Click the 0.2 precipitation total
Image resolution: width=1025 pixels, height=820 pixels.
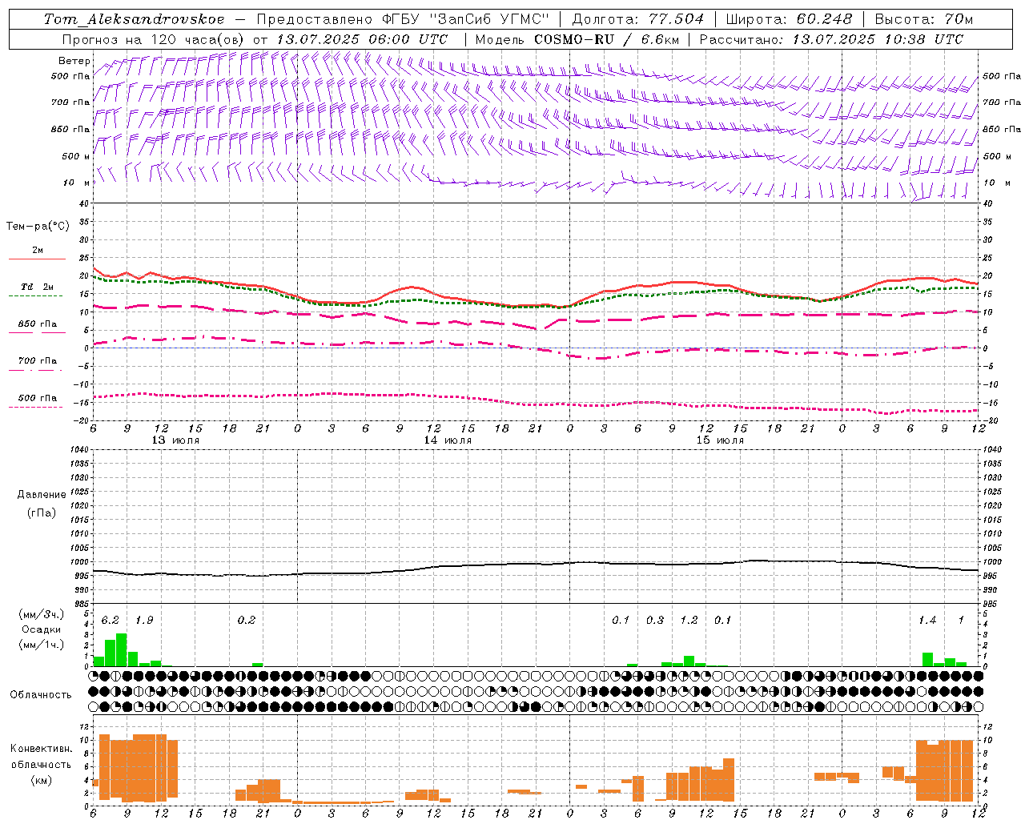(247, 621)
